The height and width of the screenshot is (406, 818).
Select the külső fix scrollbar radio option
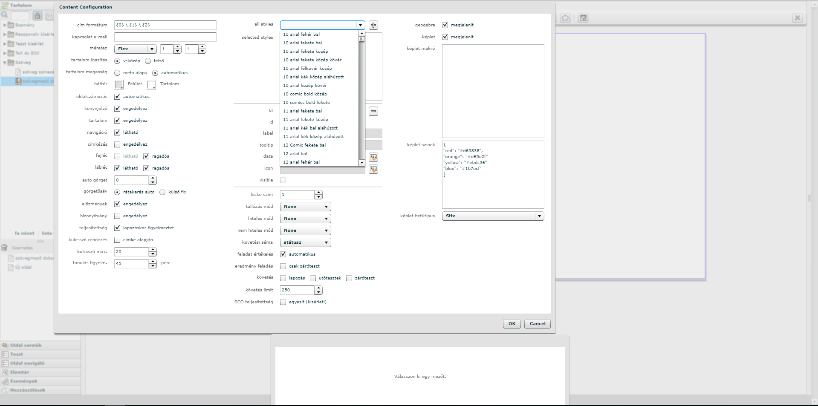[162, 192]
